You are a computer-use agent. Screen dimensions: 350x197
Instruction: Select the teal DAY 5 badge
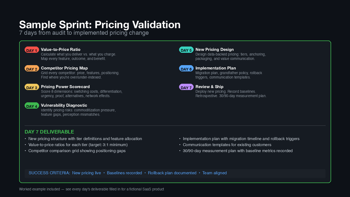pyautogui.click(x=186, y=50)
